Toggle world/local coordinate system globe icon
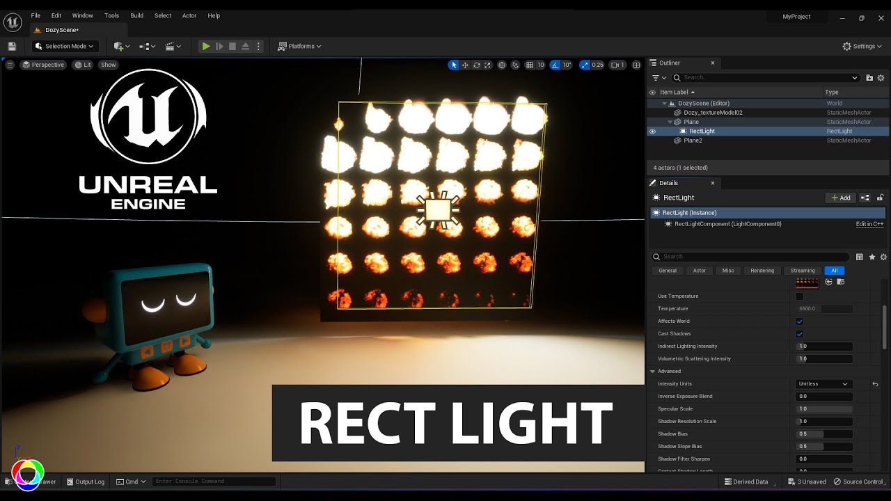Image resolution: width=891 pixels, height=501 pixels. 502,65
